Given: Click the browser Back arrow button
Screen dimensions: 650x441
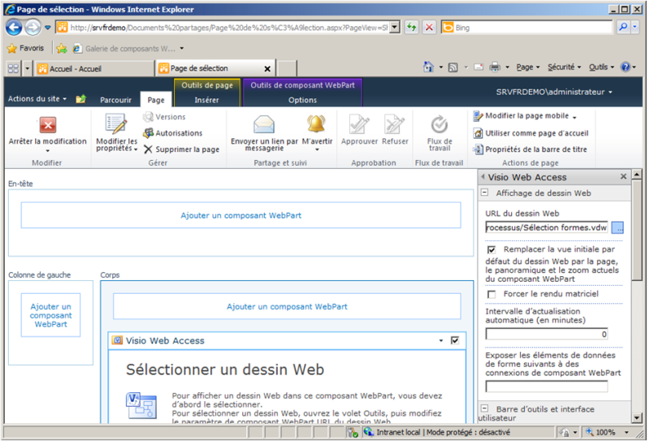Looking at the screenshot, I should click(14, 28).
